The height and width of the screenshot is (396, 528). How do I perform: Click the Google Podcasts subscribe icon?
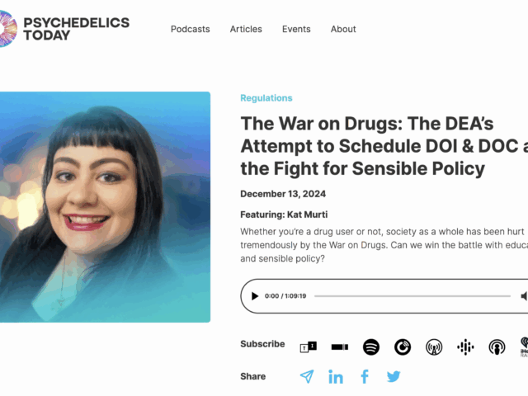tap(465, 347)
